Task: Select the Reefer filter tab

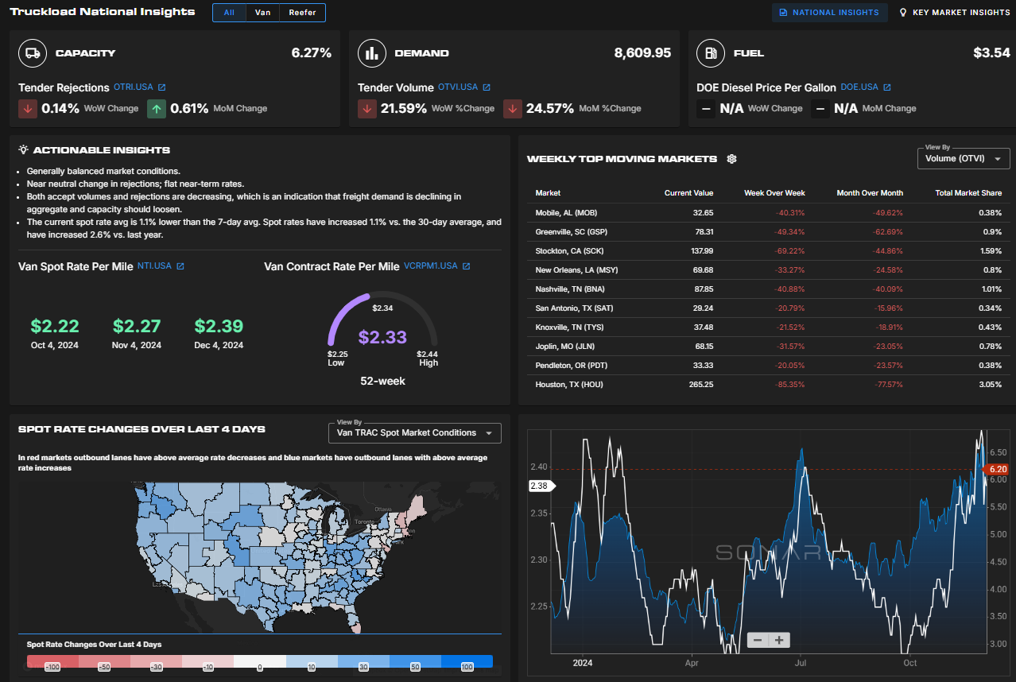Action: pos(302,13)
